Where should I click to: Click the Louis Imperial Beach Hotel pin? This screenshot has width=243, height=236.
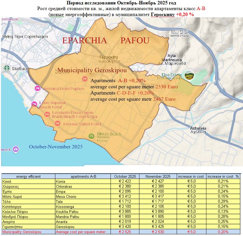[x=34, y=105]
